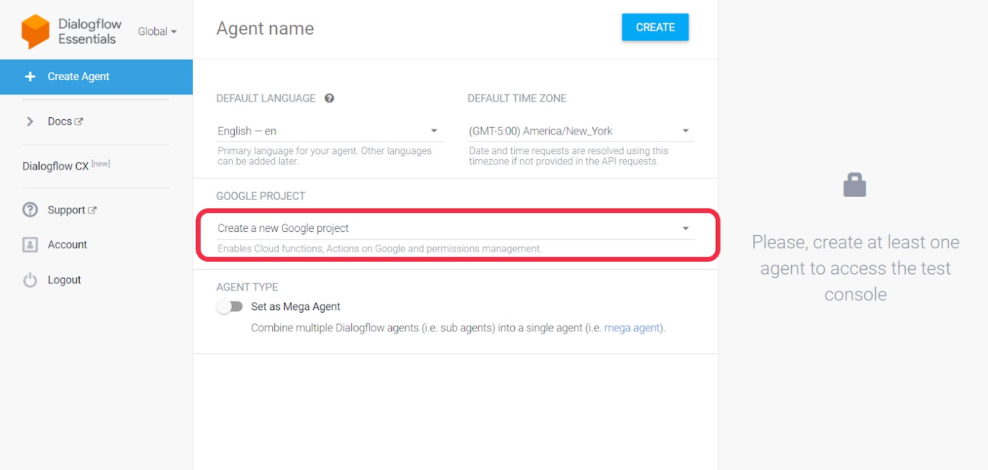
Task: Open Docs in the sidebar
Action: click(x=60, y=122)
